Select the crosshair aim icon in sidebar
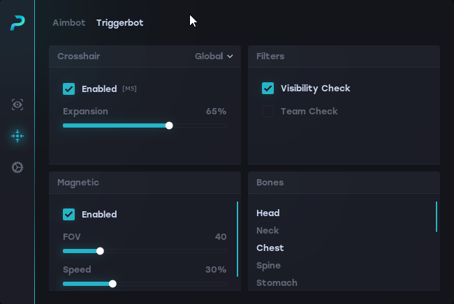Viewport: 454px width, 304px height. [x=17, y=136]
